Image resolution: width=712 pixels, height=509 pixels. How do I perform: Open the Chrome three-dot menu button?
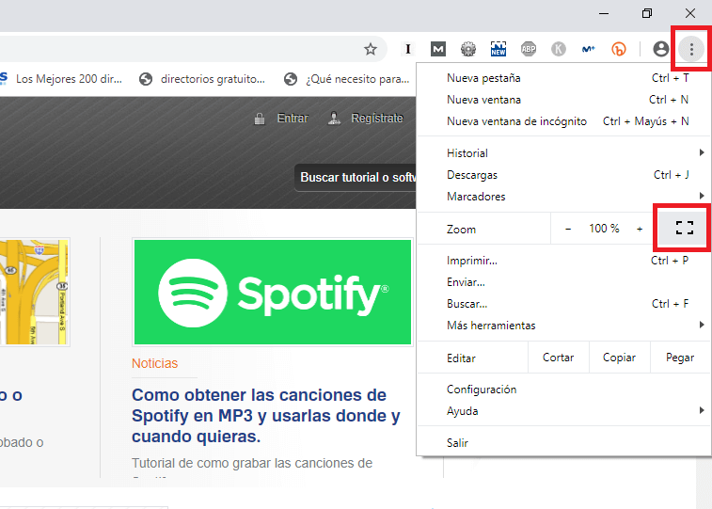(x=691, y=49)
